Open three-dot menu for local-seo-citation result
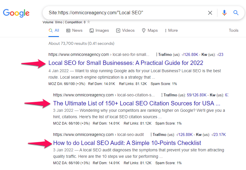The image size is (246, 170). pyautogui.click(x=162, y=95)
